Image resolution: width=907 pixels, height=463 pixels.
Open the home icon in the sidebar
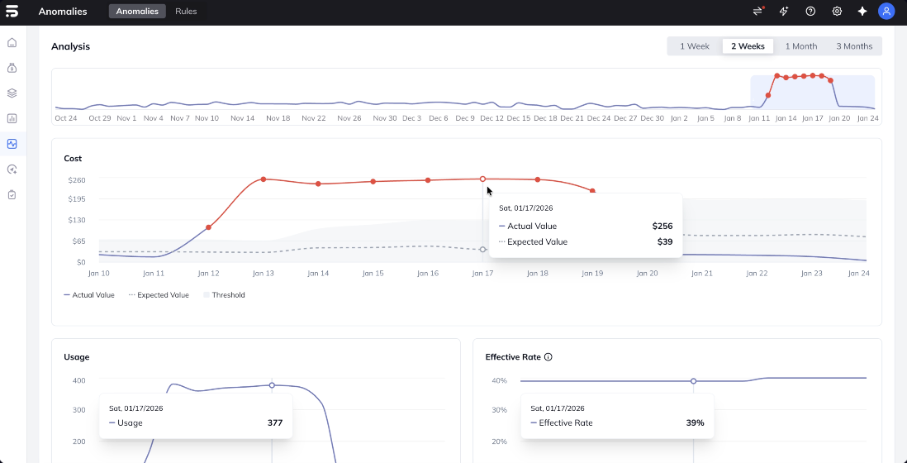point(12,43)
